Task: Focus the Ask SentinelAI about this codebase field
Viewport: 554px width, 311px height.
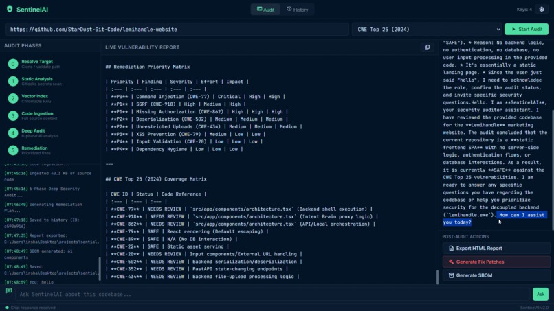Action: pos(273,294)
